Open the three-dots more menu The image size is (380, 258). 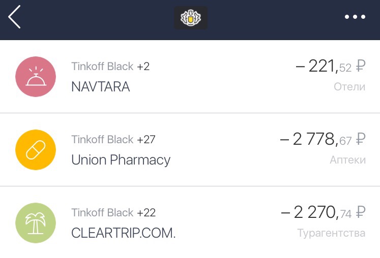355,17
